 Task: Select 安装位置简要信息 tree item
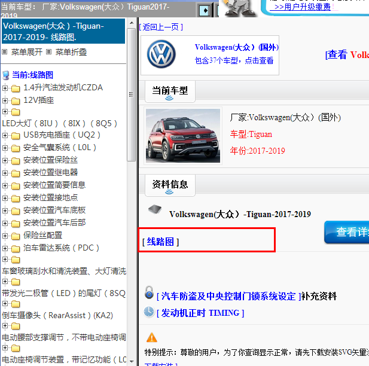pyautogui.click(x=54, y=185)
